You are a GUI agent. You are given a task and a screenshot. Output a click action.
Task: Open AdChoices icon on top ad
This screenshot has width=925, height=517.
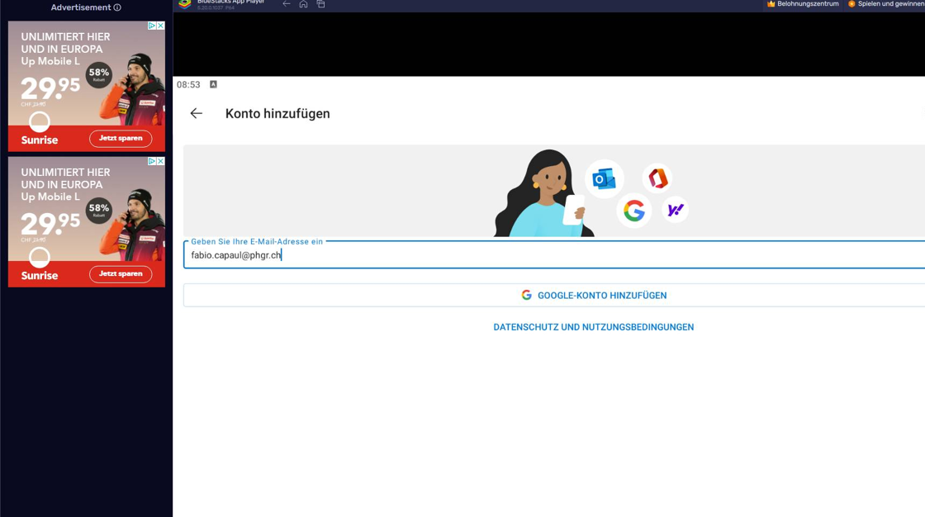pos(152,26)
